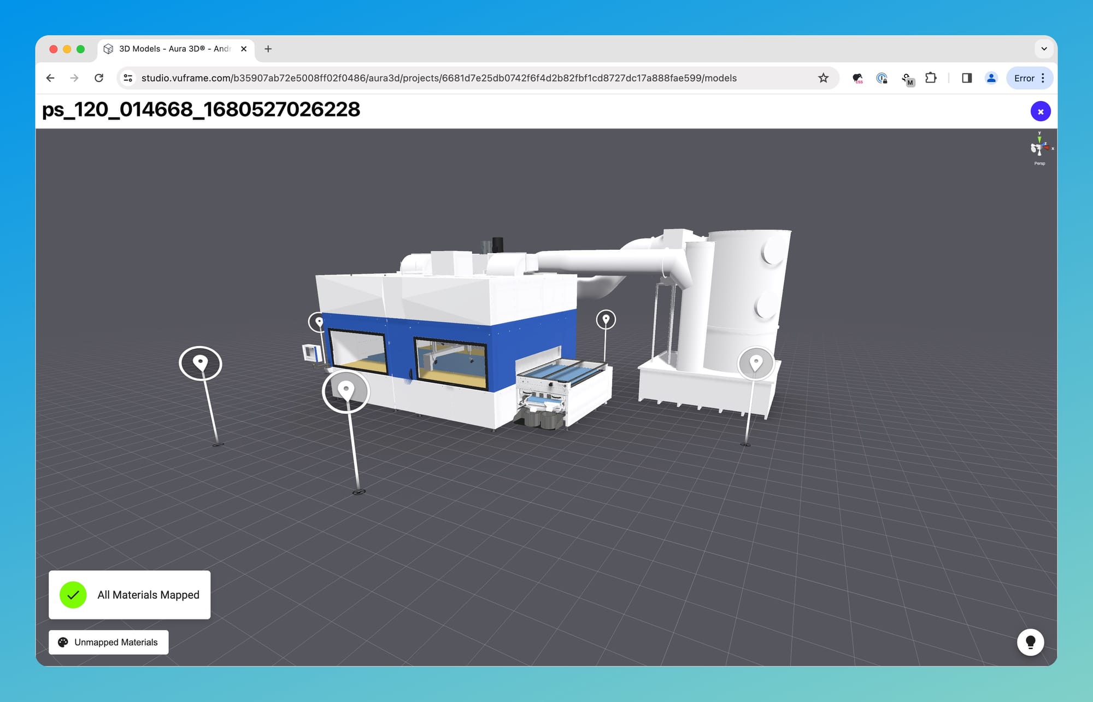The width and height of the screenshot is (1093, 702).
Task: Click the green checkmark materials status icon
Action: point(73,595)
